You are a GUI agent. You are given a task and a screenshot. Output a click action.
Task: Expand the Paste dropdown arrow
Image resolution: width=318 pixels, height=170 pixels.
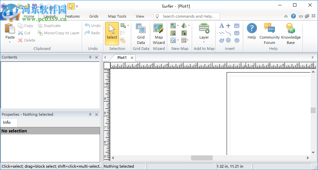pos(10,42)
